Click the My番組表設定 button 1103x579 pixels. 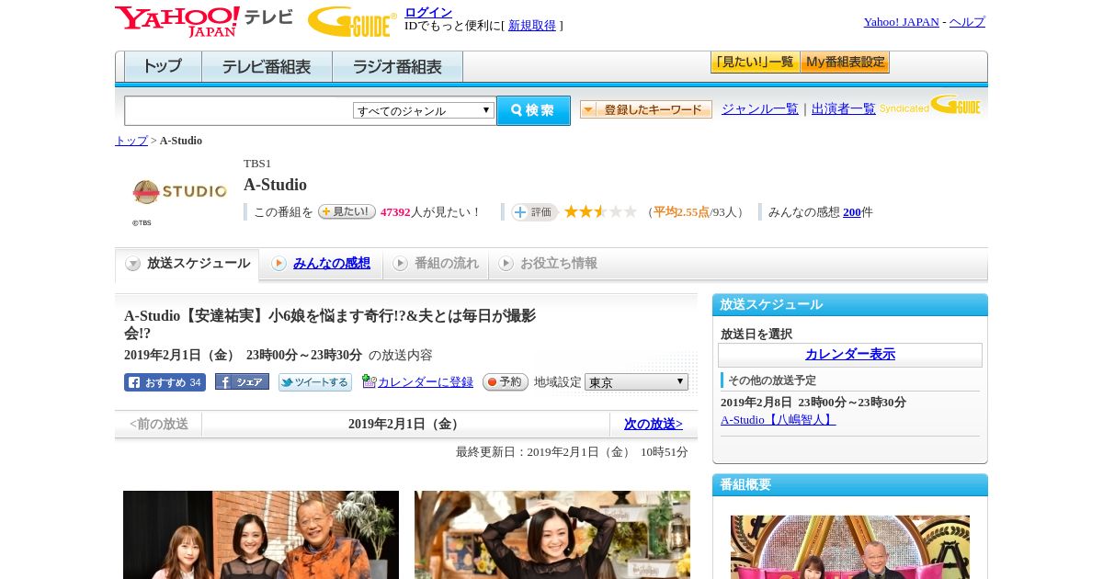point(845,62)
